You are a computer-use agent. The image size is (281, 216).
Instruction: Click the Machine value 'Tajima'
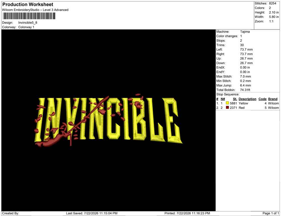pyautogui.click(x=245, y=31)
